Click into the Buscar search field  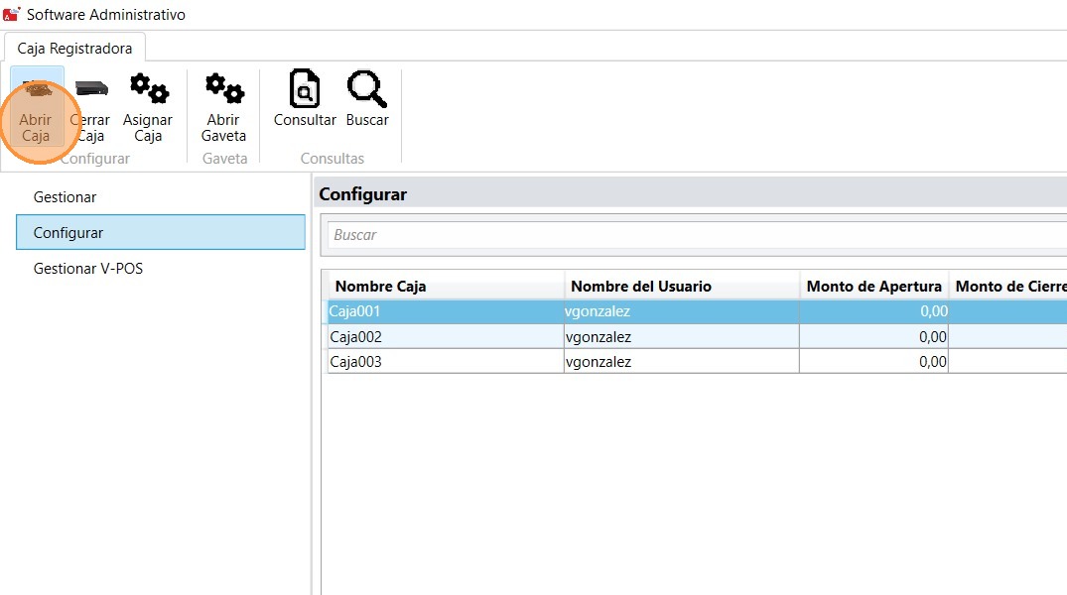tap(695, 235)
